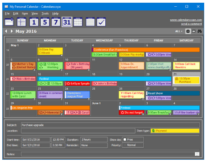The image size is (206, 162).
Task: Expand more items on May 2
Action: pyautogui.click(x=61, y=56)
